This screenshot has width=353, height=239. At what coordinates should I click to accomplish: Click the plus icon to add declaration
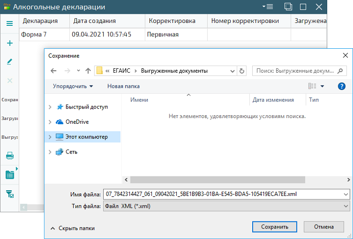[x=10, y=43]
